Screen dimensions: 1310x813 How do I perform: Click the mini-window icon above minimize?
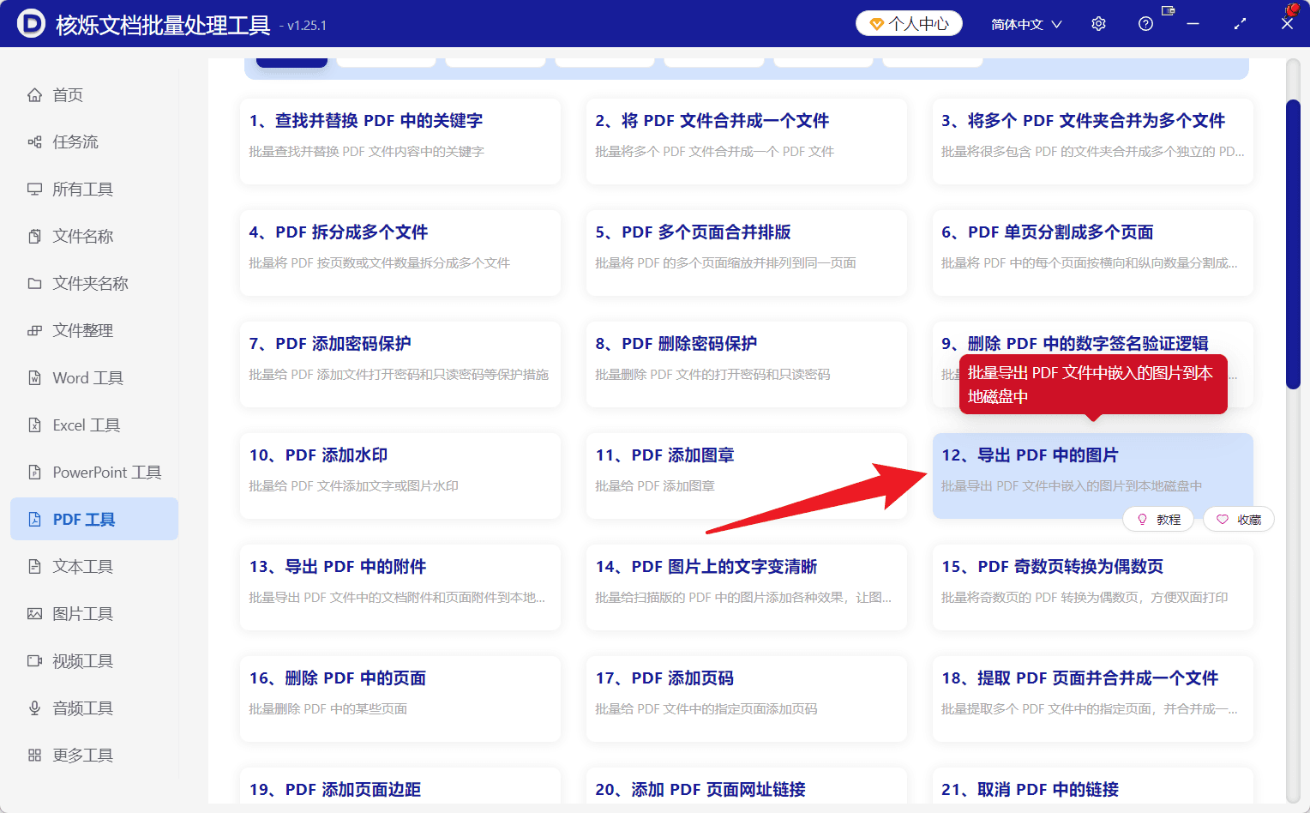coord(1168,10)
